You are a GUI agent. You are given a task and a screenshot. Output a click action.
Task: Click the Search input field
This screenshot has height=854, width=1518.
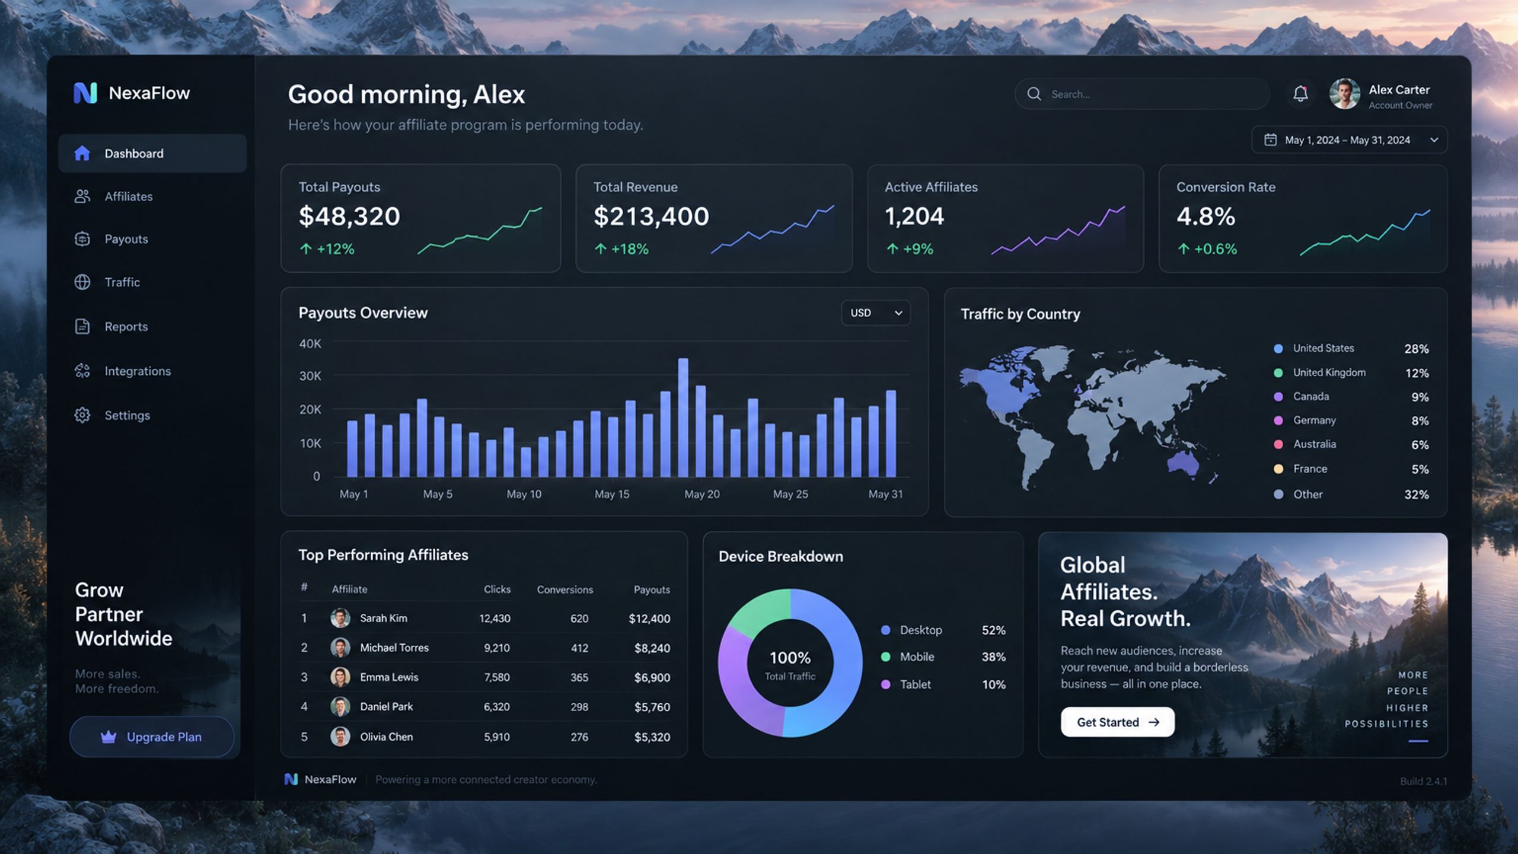click(1142, 94)
